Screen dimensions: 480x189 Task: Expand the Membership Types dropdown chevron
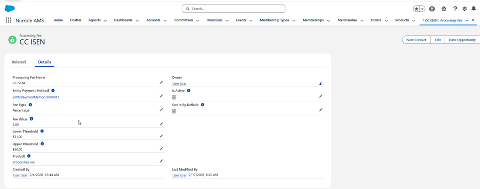(294, 21)
